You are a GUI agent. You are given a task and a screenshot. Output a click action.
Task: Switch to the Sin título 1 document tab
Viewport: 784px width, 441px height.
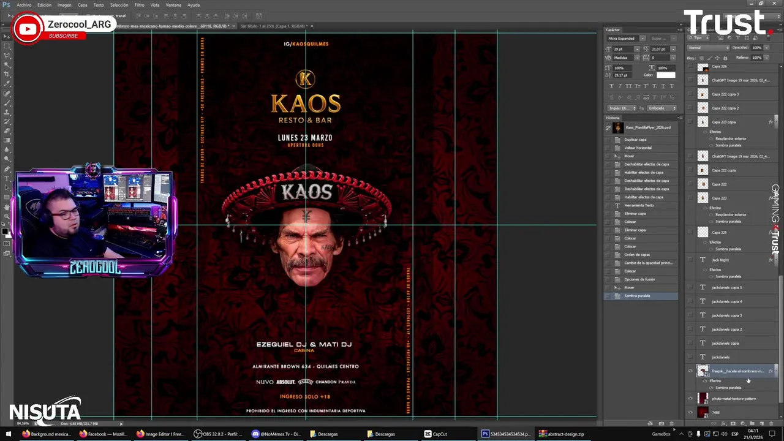point(274,26)
